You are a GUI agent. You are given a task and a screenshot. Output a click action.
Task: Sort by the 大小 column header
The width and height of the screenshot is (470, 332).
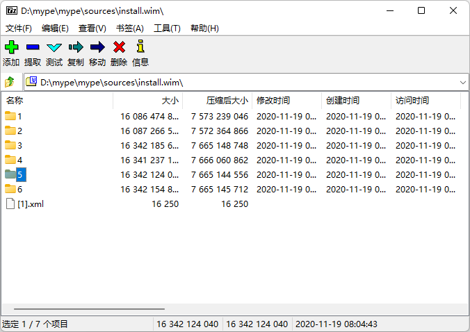148,101
